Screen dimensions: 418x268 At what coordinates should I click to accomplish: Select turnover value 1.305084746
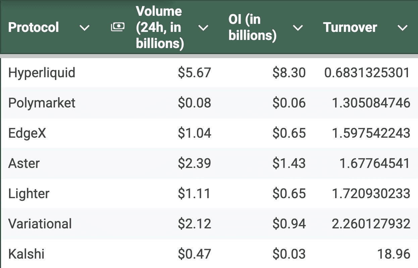[371, 103]
